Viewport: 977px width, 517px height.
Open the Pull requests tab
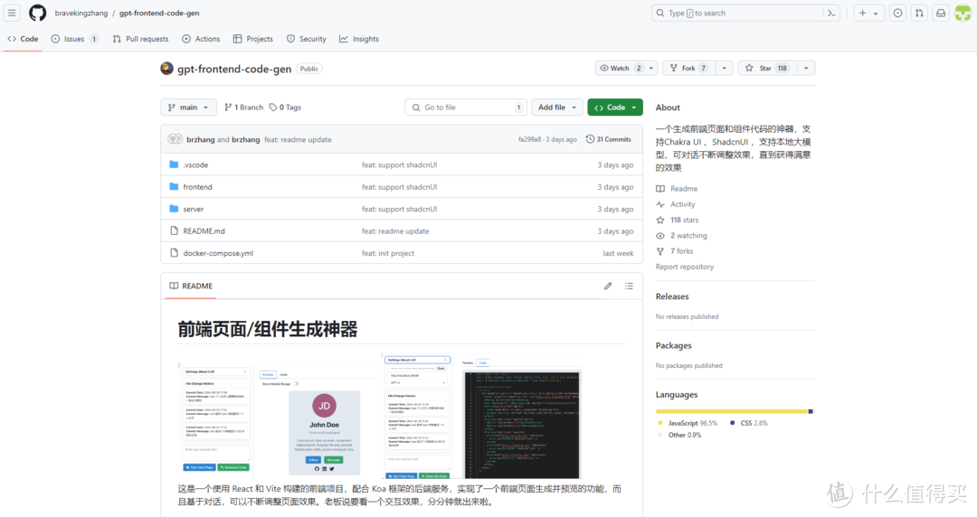point(141,39)
